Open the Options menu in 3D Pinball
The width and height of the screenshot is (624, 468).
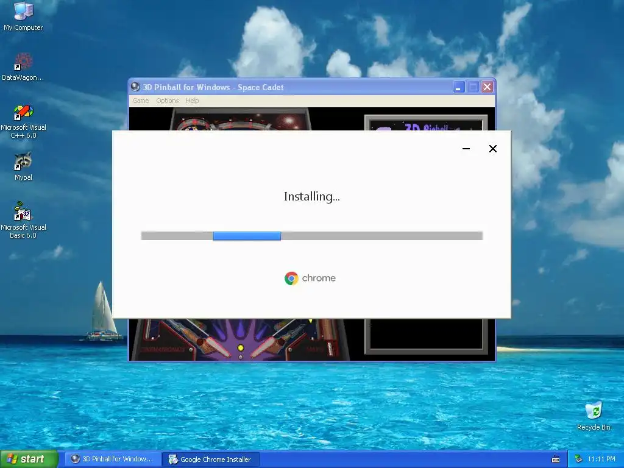(x=167, y=101)
